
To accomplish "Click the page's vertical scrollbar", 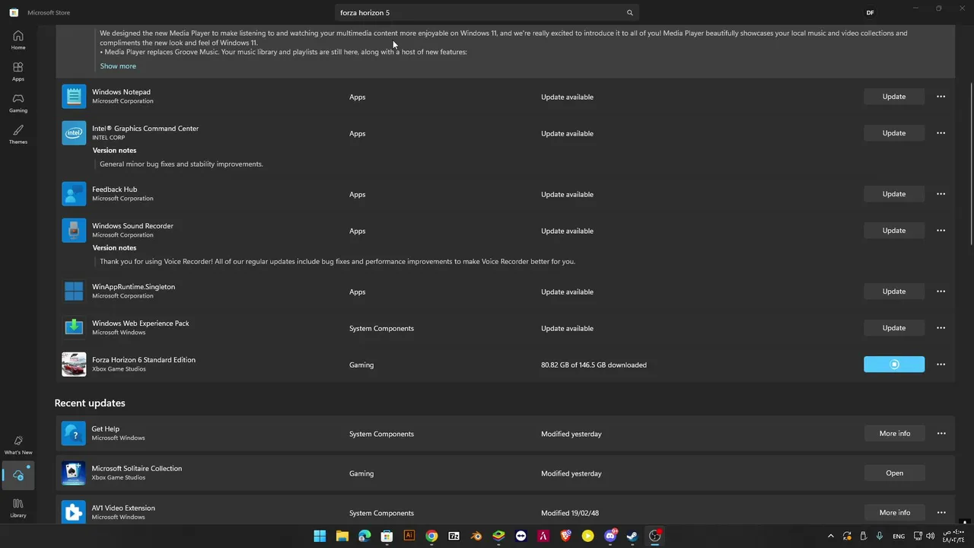I will 970,164.
